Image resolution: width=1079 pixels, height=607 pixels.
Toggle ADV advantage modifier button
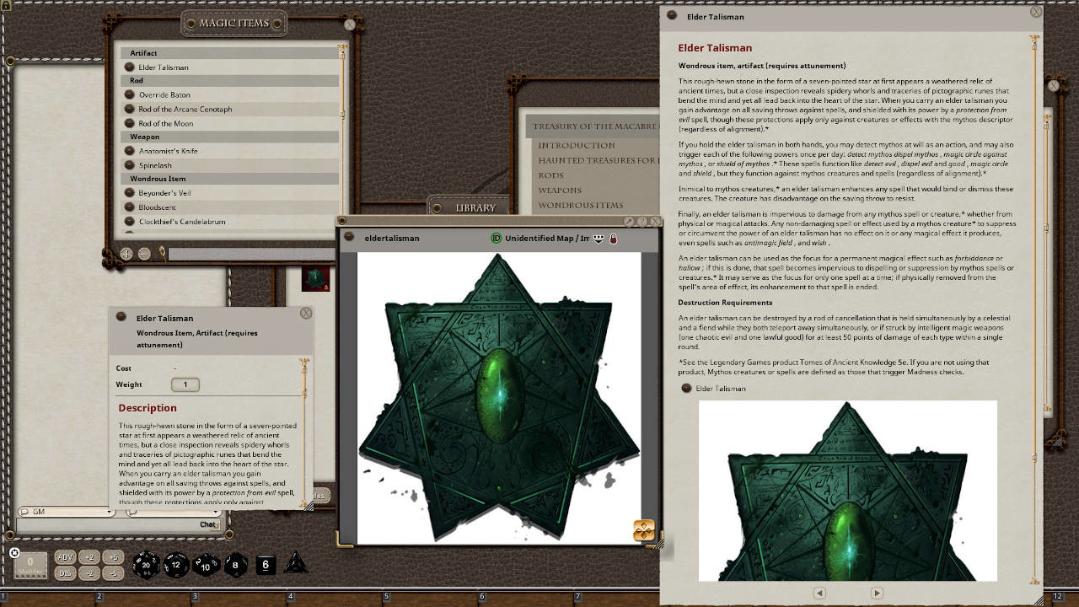pyautogui.click(x=65, y=557)
